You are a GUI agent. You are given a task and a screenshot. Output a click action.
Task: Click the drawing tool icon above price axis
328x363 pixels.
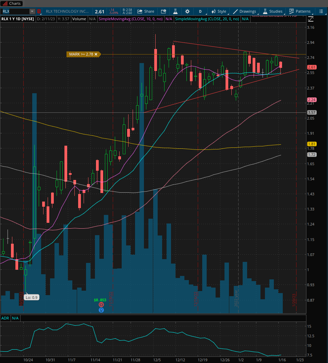point(311,19)
